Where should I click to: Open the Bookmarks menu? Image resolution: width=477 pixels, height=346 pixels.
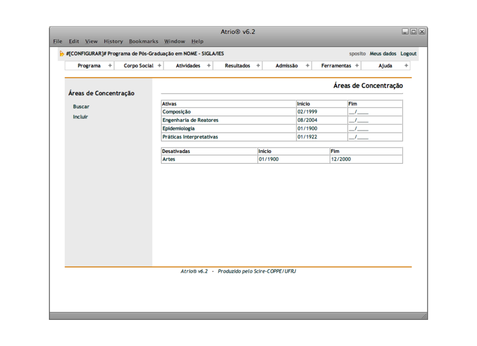[x=144, y=42]
